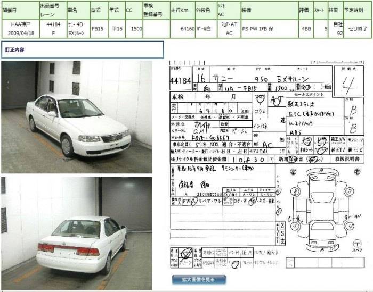This screenshot has width=373, height=292.
Task: Click the セリ終了 status cell
Action: (x=358, y=29)
